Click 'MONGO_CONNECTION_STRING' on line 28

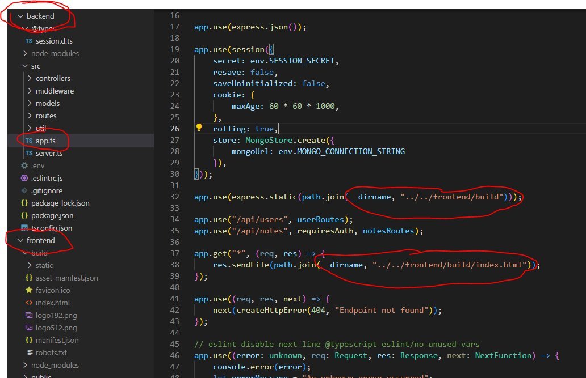(350, 151)
